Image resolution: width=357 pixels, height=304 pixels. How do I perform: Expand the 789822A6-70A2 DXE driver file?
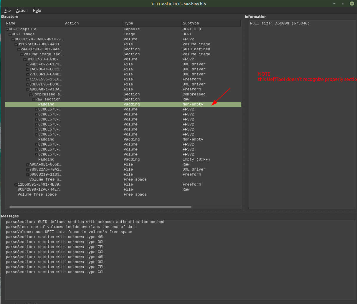[x=28, y=170]
